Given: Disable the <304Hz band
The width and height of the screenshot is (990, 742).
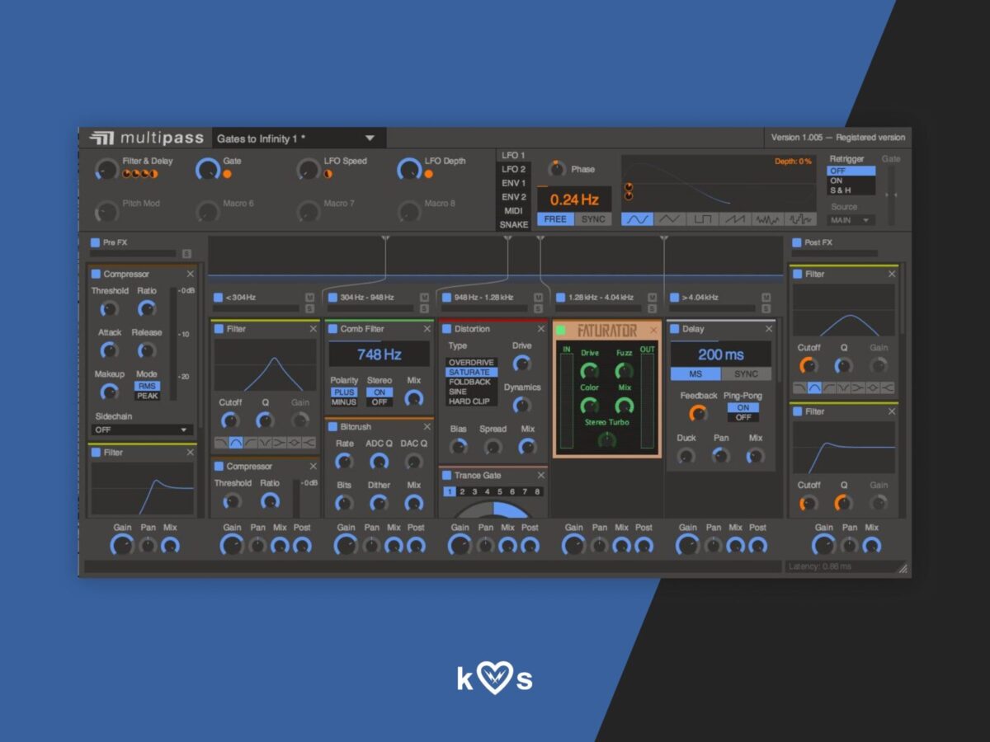Looking at the screenshot, I should click(x=218, y=298).
